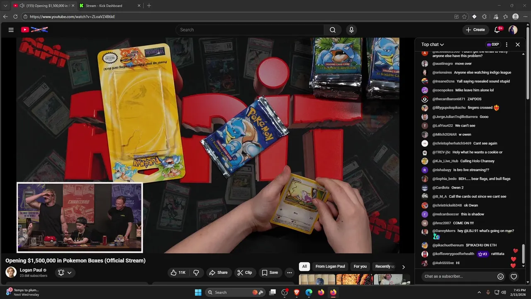
Task: Expand notification preferences chevron beside bell
Action: click(x=69, y=272)
